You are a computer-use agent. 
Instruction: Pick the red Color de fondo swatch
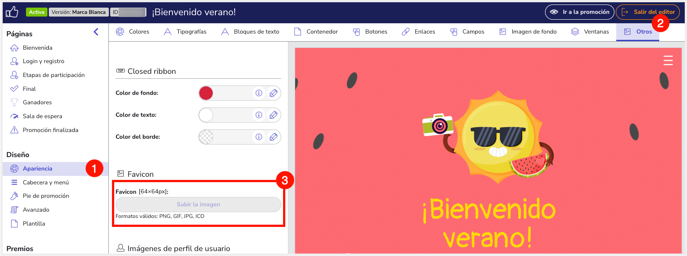[x=206, y=93]
